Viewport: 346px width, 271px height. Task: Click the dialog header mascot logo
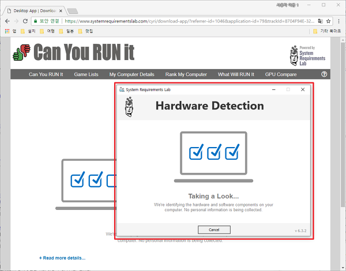tap(129, 107)
